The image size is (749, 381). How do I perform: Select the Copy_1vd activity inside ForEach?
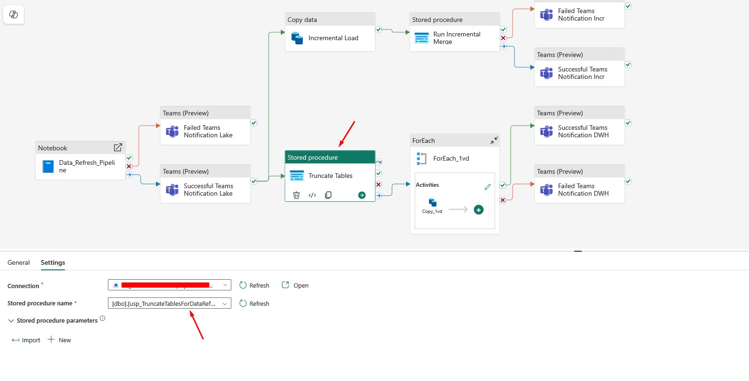pos(432,203)
